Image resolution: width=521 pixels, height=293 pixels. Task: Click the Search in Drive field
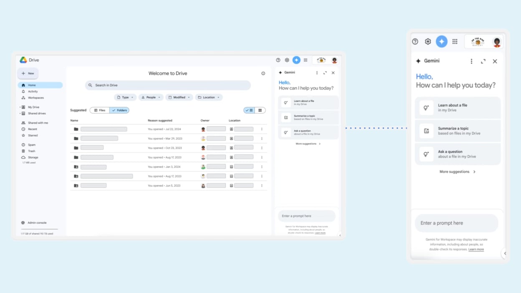168,85
